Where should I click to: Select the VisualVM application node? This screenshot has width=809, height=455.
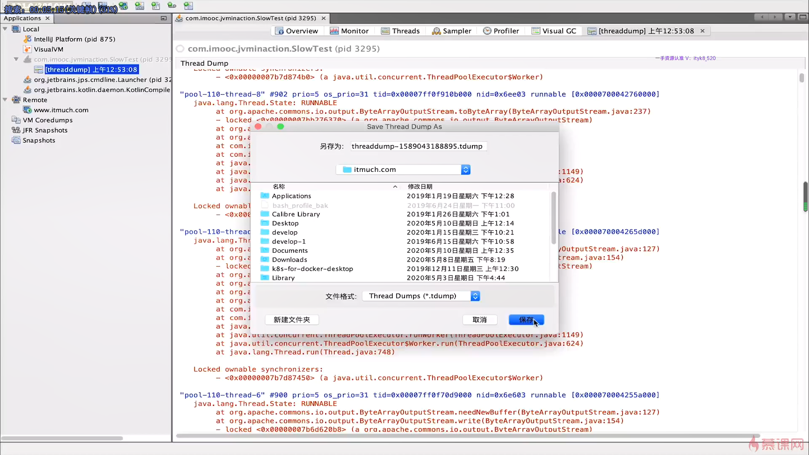click(x=48, y=49)
